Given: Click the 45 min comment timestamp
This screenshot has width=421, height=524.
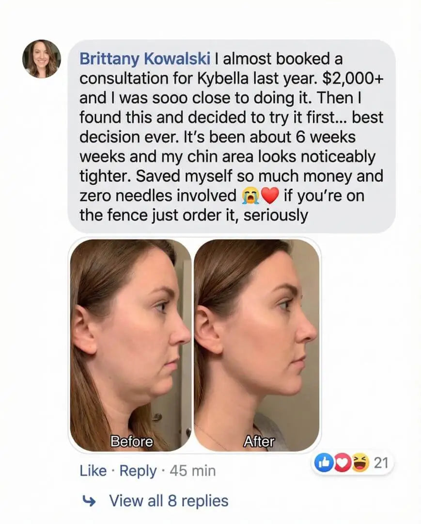Looking at the screenshot, I should 193,471.
